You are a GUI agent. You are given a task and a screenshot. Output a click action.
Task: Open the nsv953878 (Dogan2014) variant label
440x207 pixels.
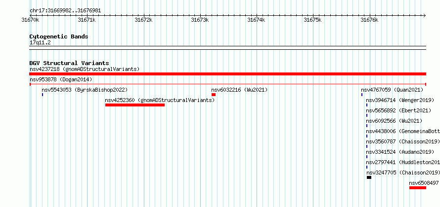point(61,79)
